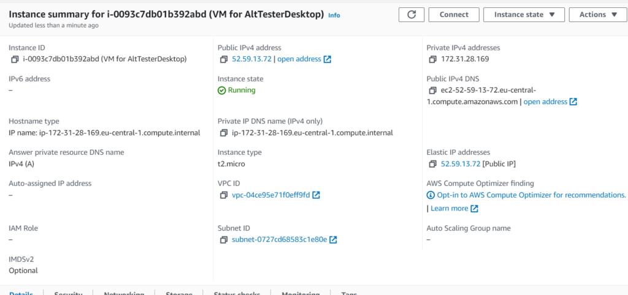
Task: Click external link icon beside Subnet ID
Action: [333, 240]
